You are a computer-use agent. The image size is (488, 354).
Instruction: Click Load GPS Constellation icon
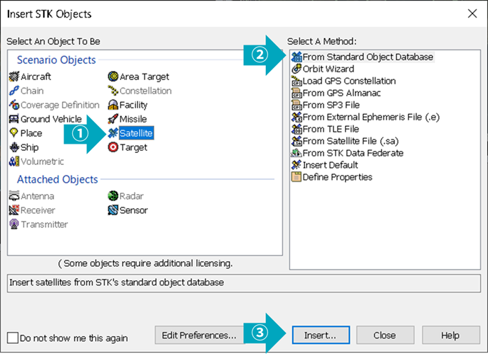pos(296,81)
